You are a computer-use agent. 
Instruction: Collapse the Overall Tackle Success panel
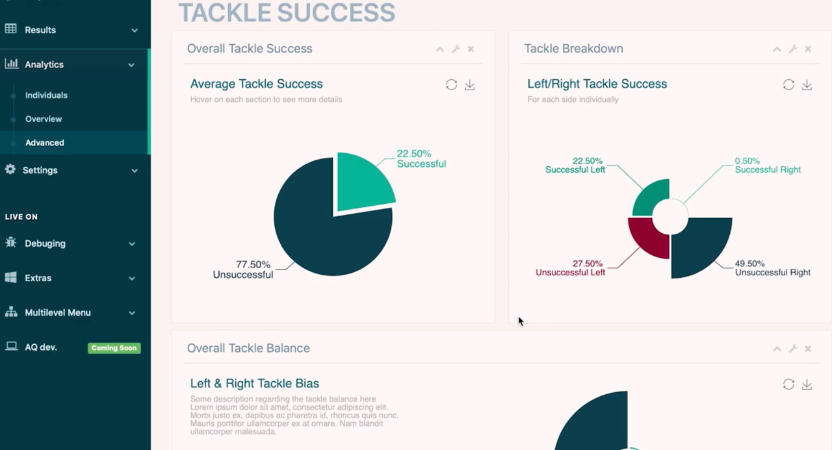[440, 49]
